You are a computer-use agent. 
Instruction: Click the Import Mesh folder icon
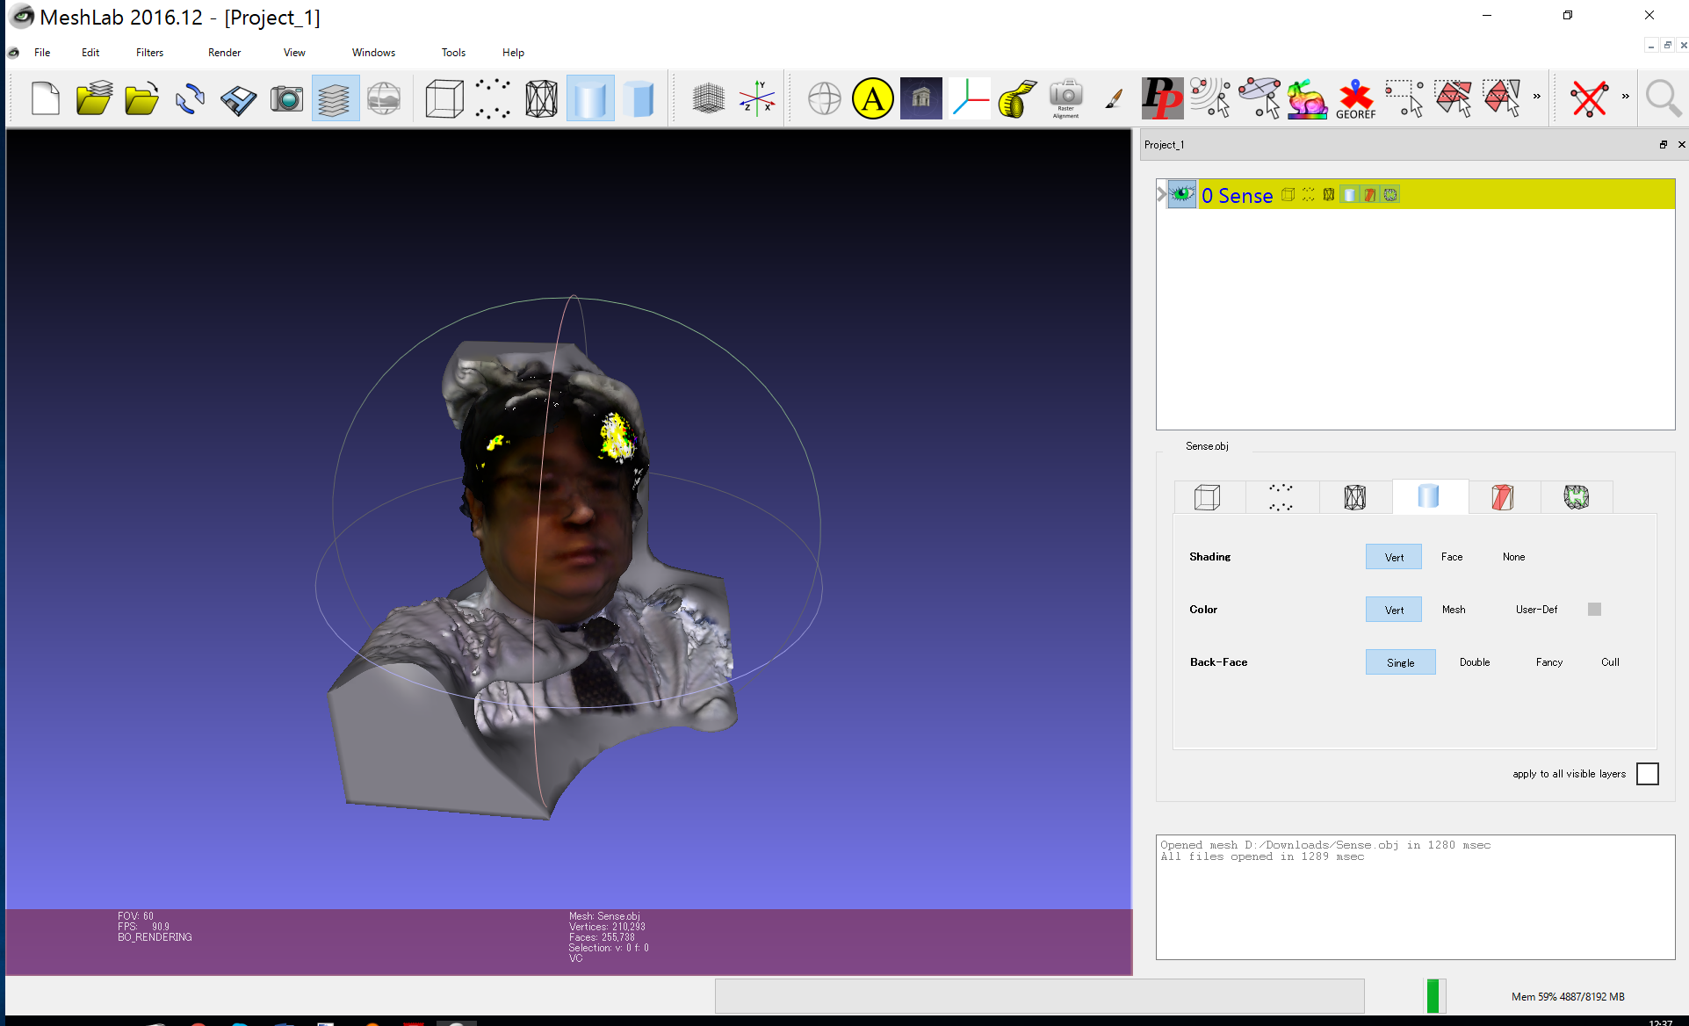tap(141, 98)
